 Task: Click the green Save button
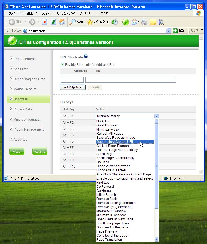tap(17, 152)
